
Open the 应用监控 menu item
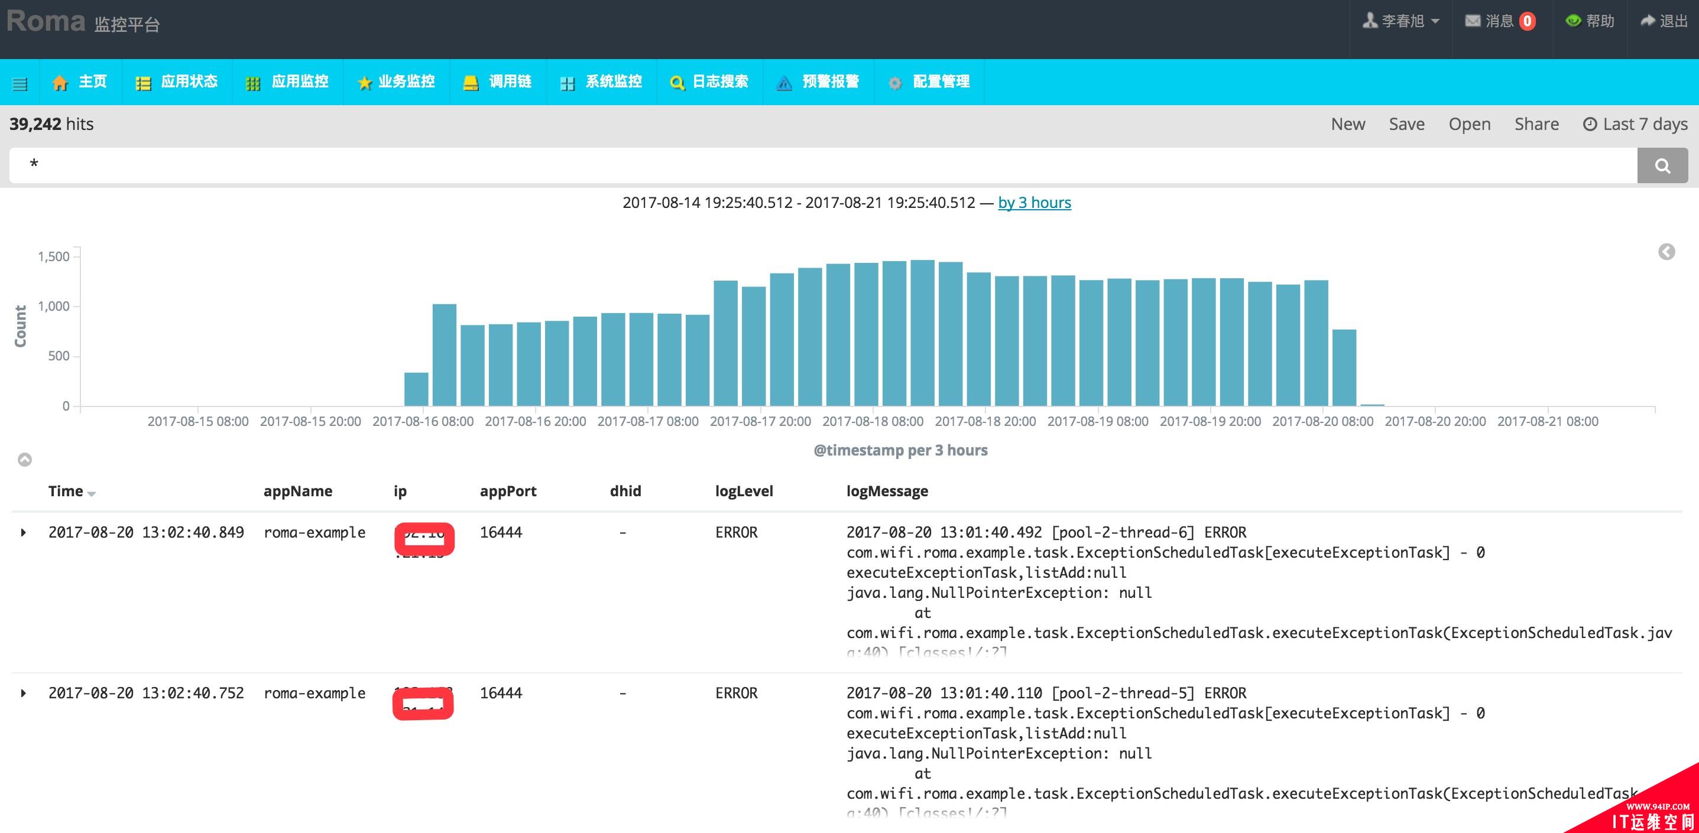287,82
